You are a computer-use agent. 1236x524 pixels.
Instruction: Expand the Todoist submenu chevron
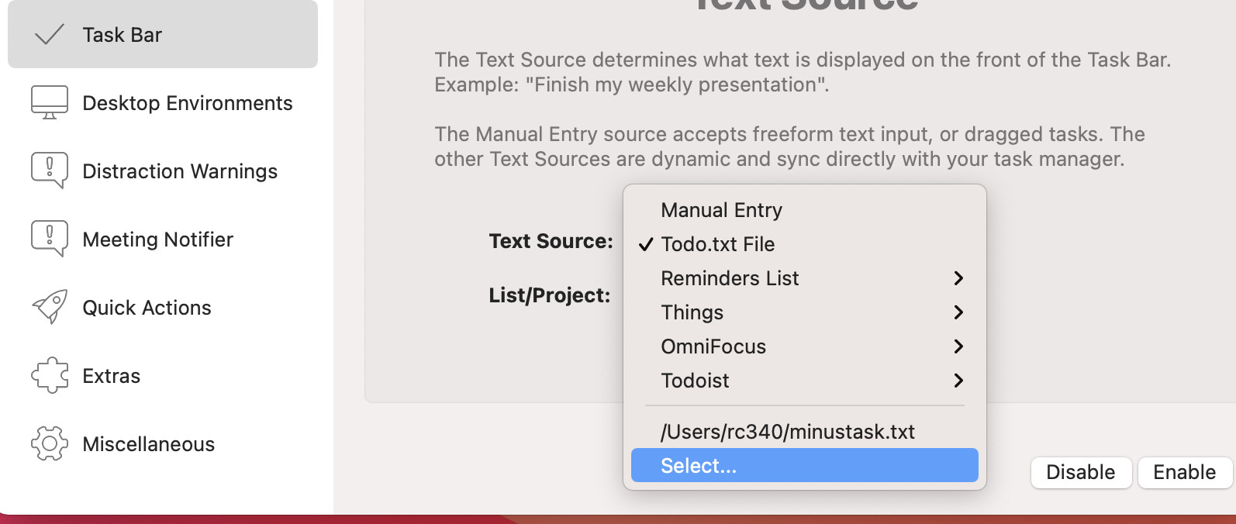[x=958, y=381]
